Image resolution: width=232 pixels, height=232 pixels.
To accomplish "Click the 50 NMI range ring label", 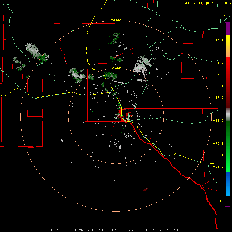I will click(116, 68).
